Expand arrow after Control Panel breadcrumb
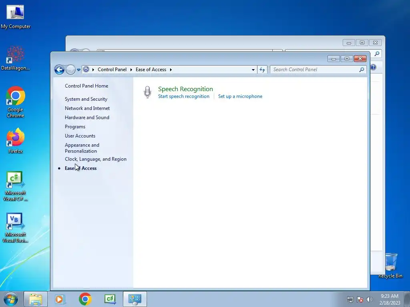The height and width of the screenshot is (307, 410). pyautogui.click(x=131, y=70)
